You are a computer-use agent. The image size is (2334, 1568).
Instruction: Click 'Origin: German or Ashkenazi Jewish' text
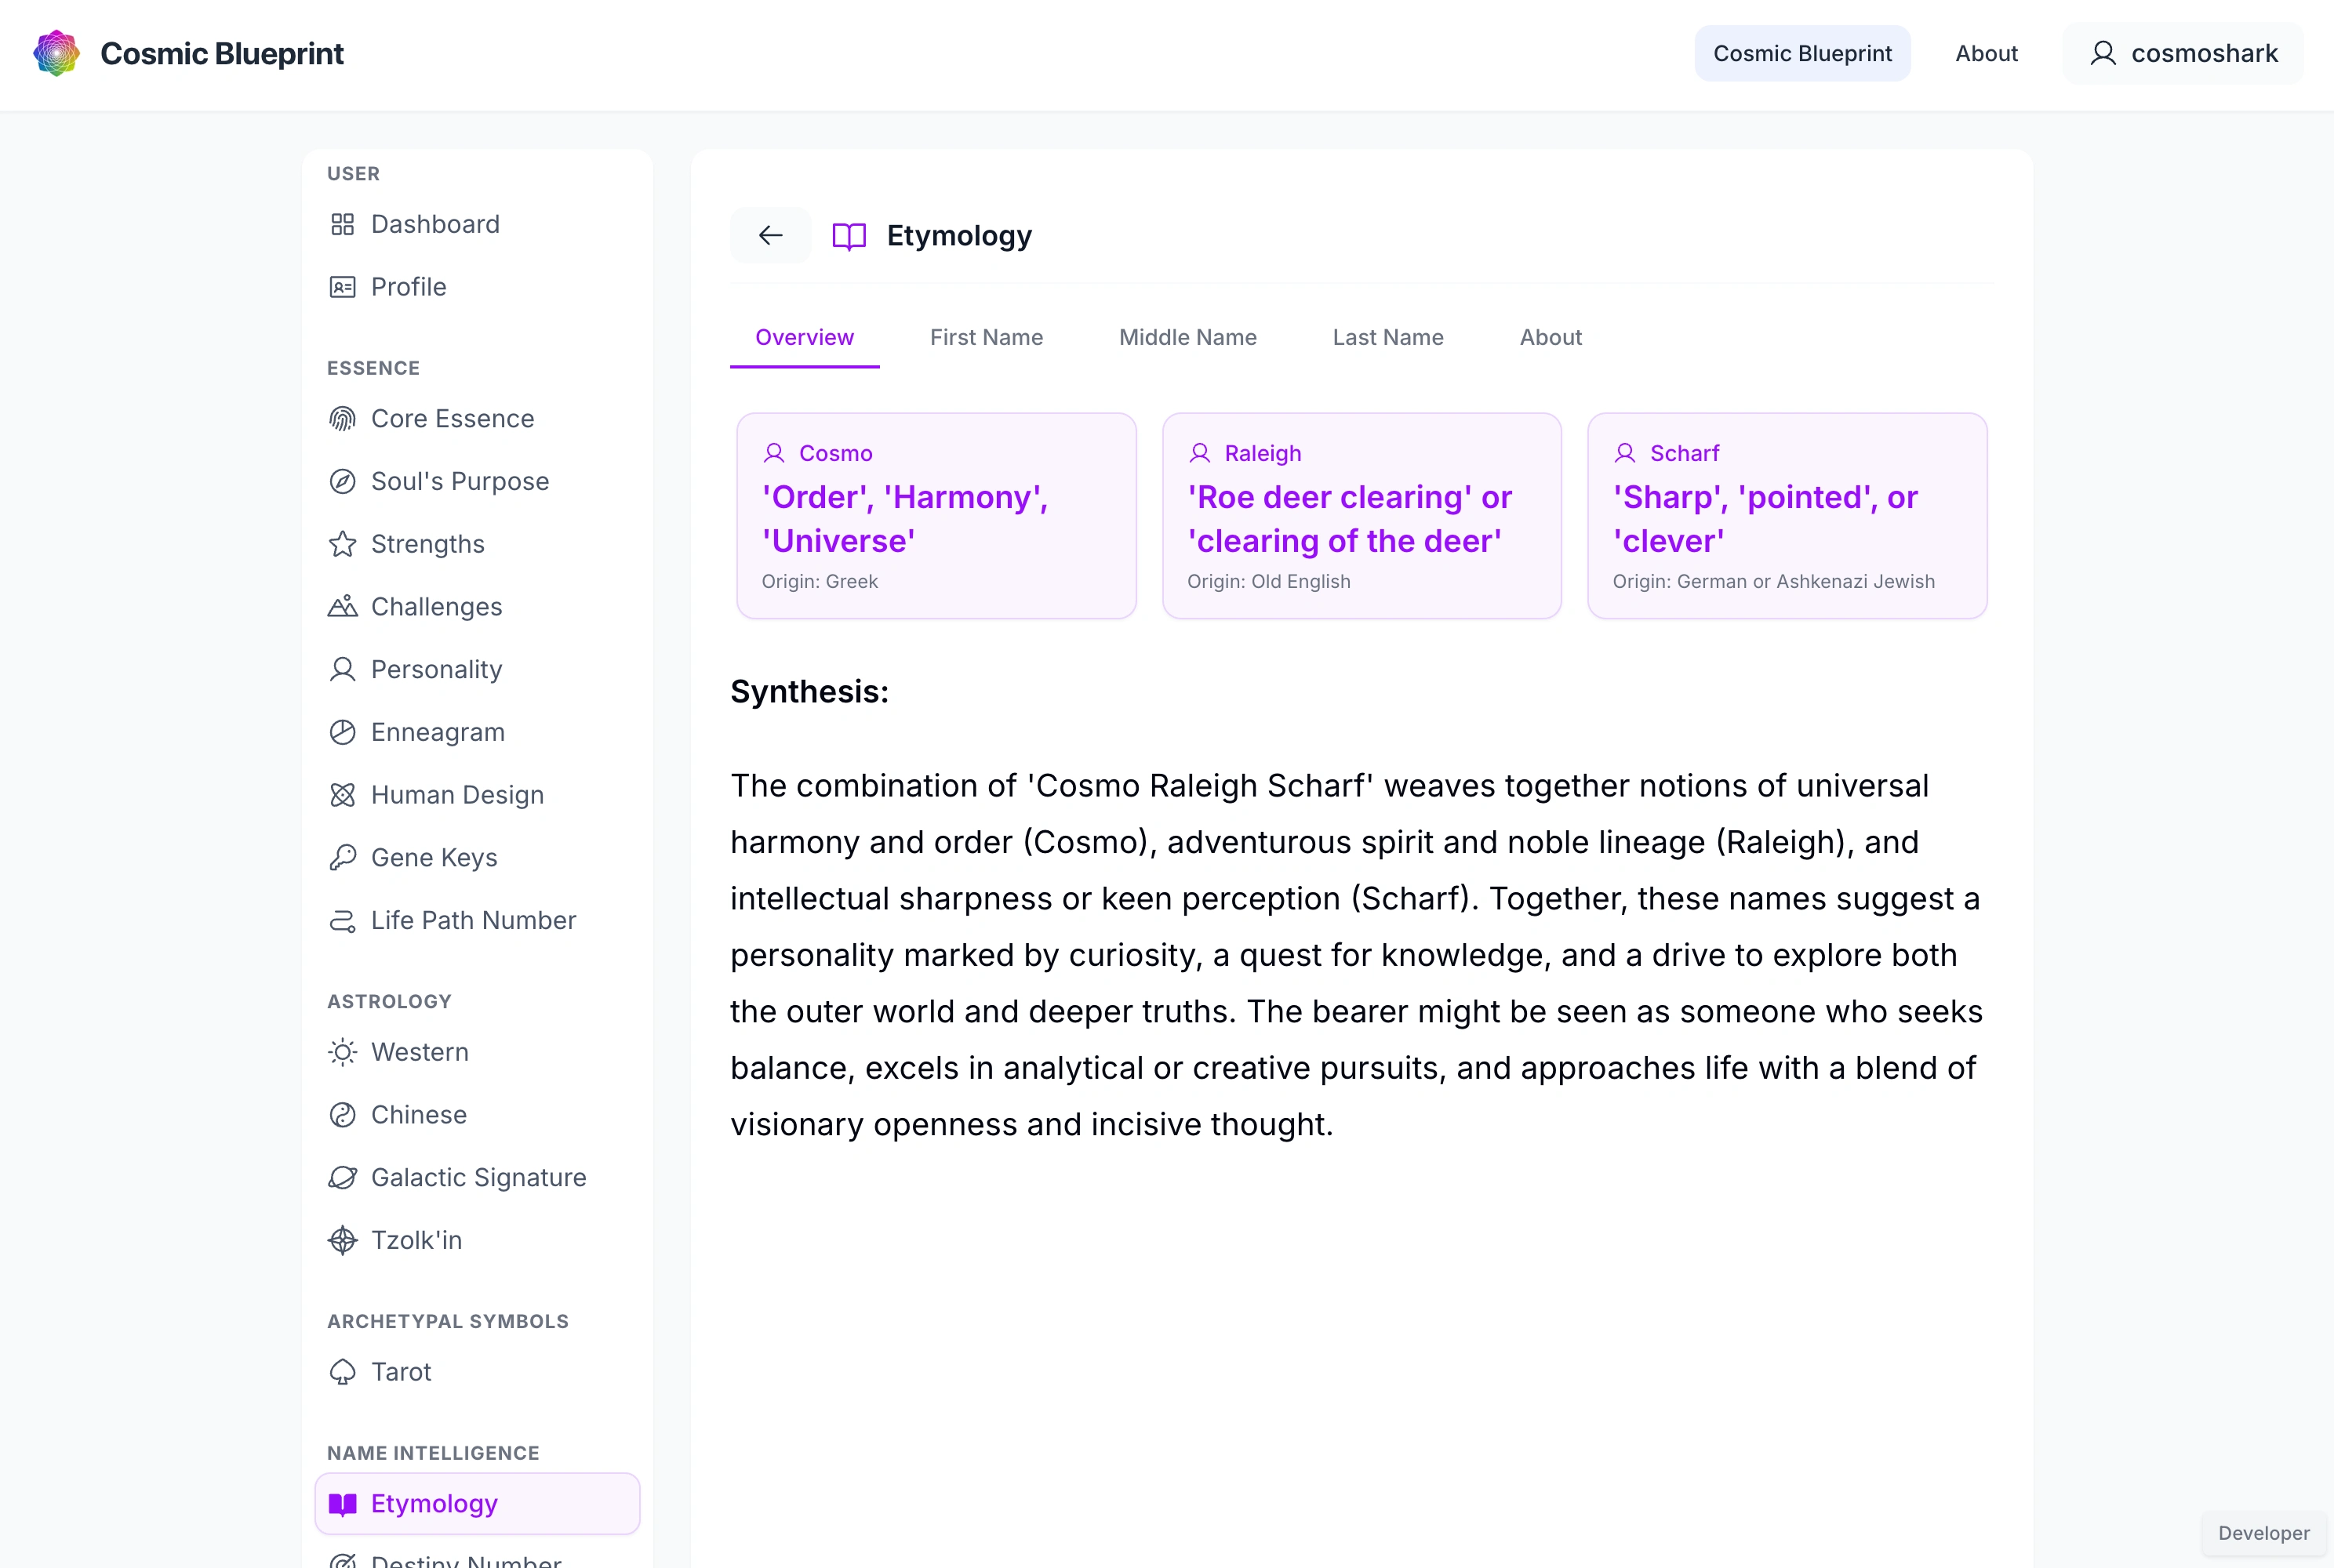point(1772,581)
